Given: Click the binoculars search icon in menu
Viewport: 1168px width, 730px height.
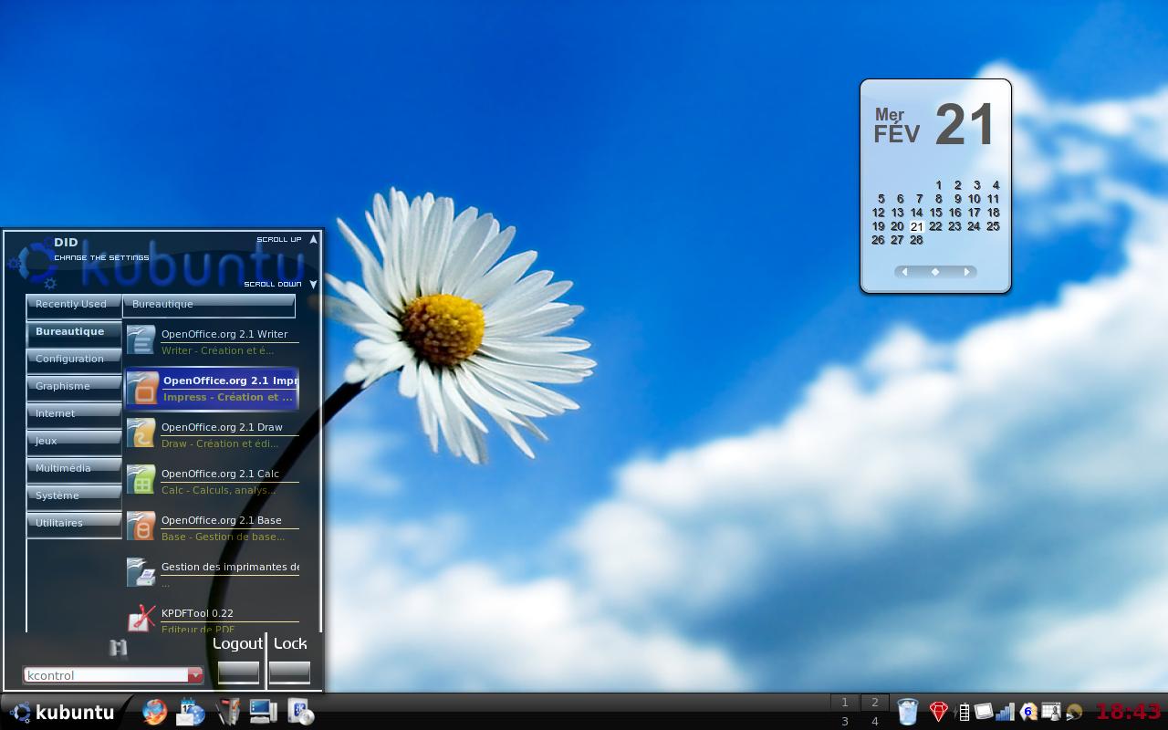Looking at the screenshot, I should pos(118,648).
